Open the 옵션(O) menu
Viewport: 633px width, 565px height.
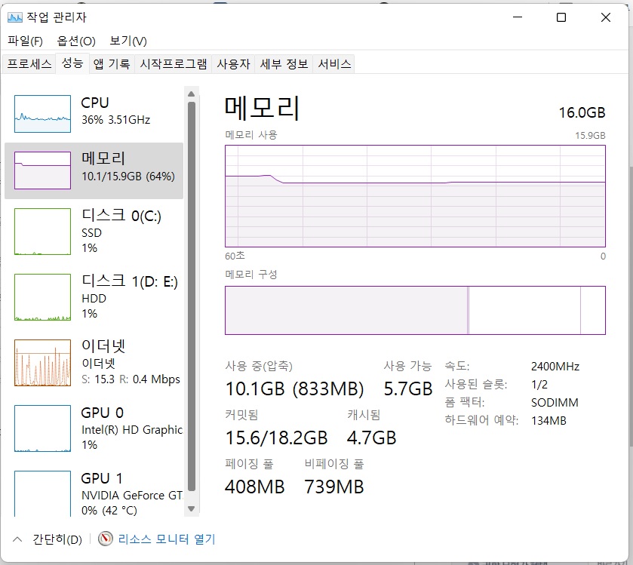[x=76, y=41]
